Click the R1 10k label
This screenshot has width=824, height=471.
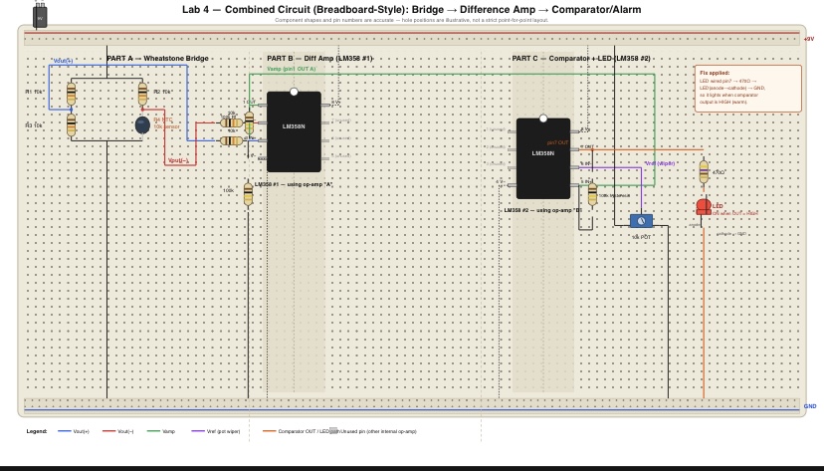pos(35,92)
